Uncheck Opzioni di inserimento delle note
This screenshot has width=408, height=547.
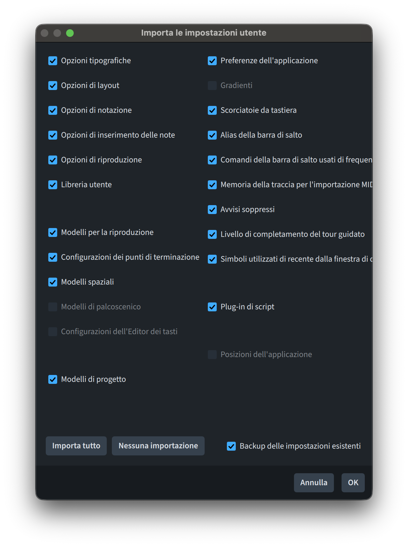pos(53,135)
